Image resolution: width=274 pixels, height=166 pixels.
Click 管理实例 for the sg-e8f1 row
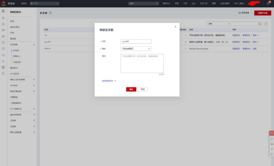point(246,42)
